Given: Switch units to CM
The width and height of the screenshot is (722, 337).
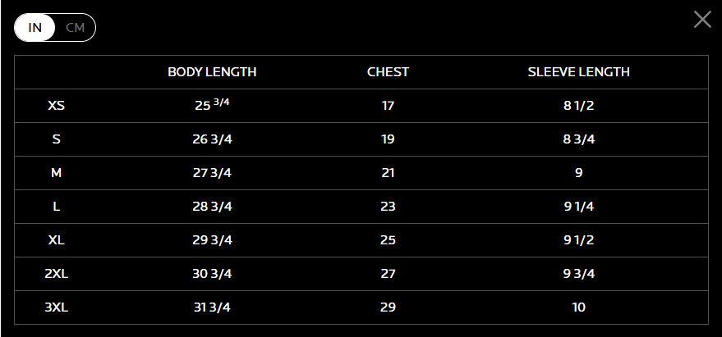Looking at the screenshot, I should coord(75,28).
